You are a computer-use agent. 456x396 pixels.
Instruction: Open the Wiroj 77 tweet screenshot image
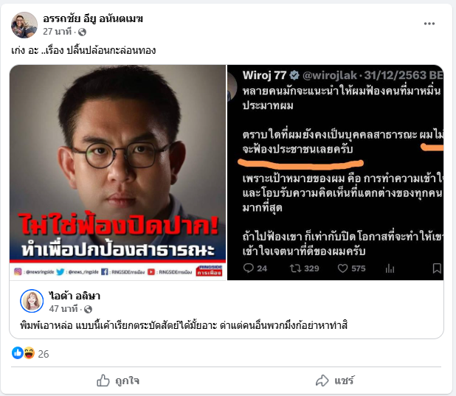(335, 173)
